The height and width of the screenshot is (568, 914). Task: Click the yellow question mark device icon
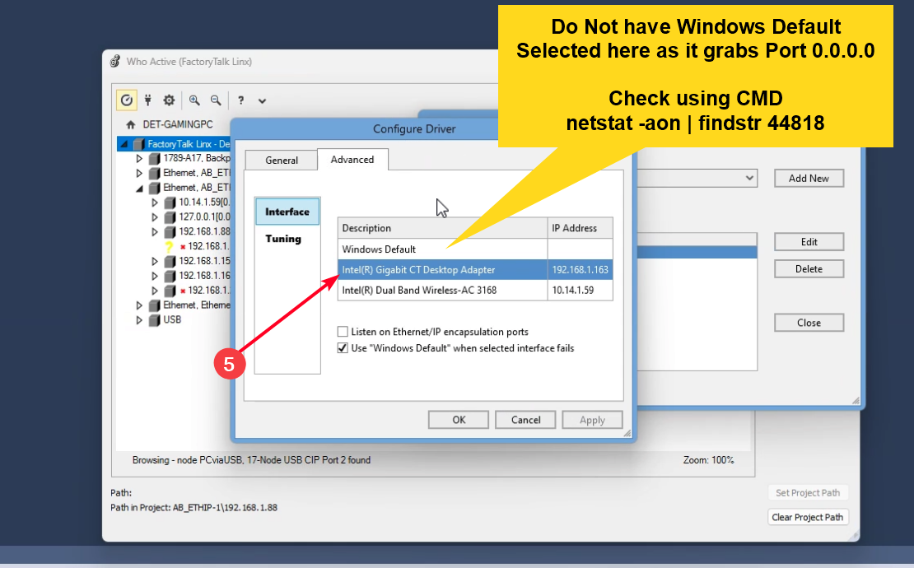(x=169, y=246)
